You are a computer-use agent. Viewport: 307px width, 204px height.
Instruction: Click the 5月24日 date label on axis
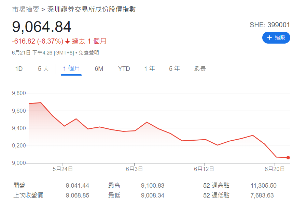pyautogui.click(x=62, y=169)
